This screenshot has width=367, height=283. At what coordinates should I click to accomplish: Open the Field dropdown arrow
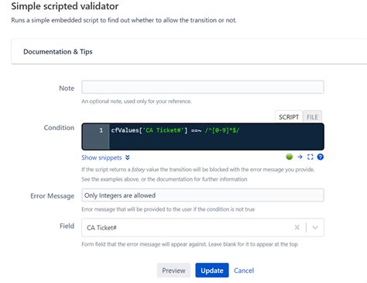pyautogui.click(x=315, y=227)
